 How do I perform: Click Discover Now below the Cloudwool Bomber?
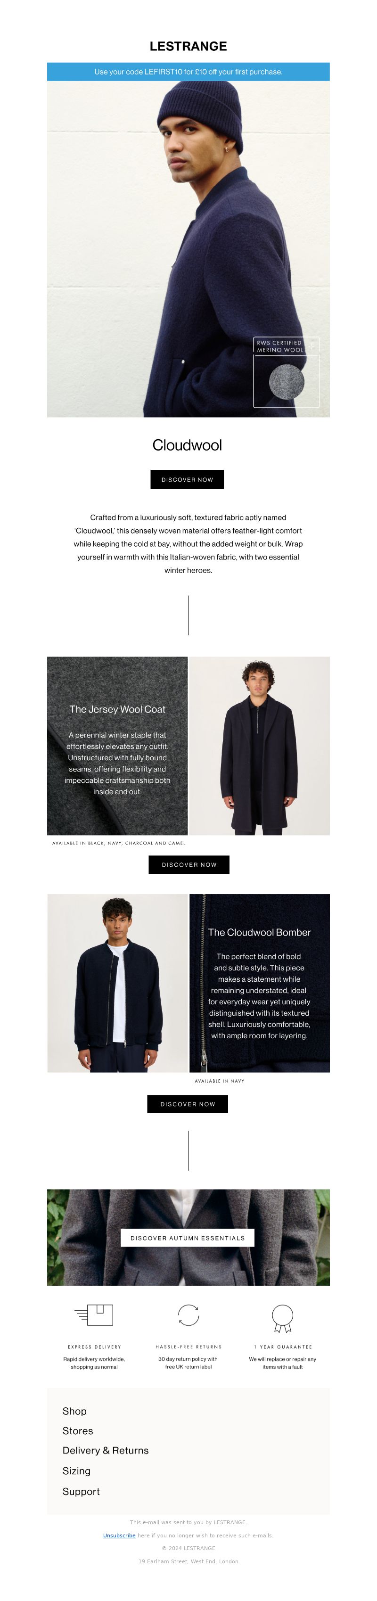[x=188, y=1104]
